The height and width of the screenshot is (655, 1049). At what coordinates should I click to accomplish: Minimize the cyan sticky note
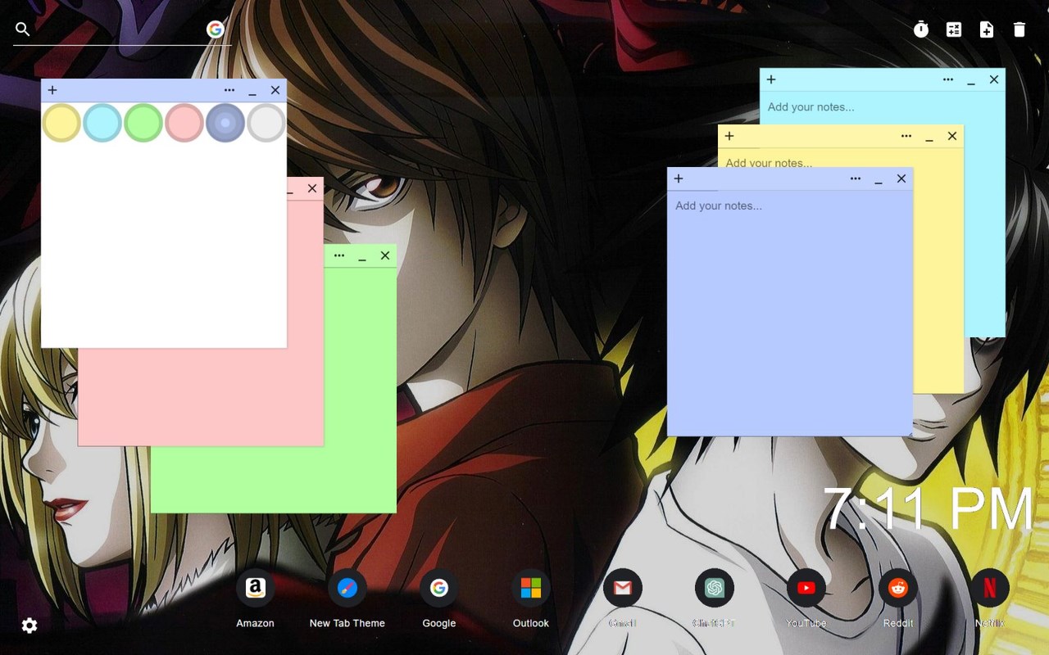point(971,81)
